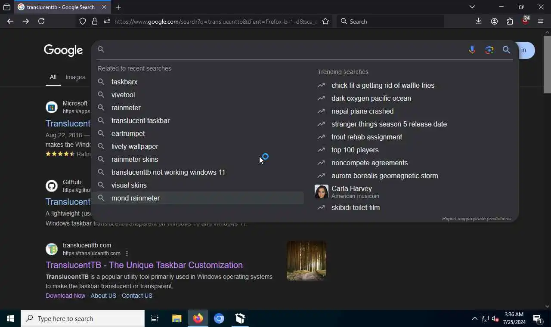Go forward using Firefox forward arrow
This screenshot has height=327, width=551.
[x=26, y=21]
